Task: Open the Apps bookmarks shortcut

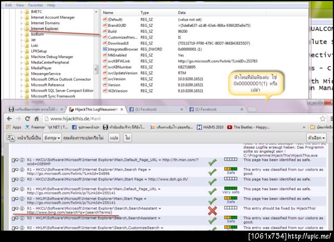Action: click(13, 127)
